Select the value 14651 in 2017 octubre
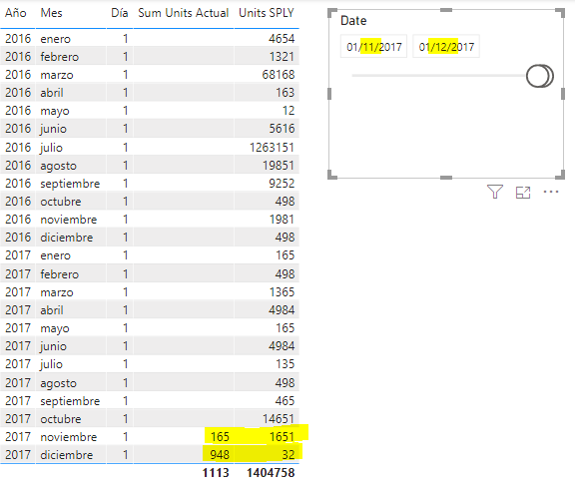Screen dimensions: 575x485 pos(279,419)
